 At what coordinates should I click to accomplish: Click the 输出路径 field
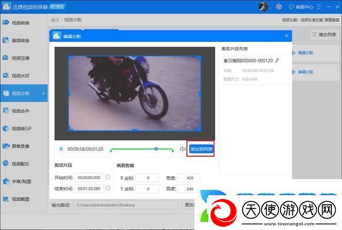coord(126,205)
